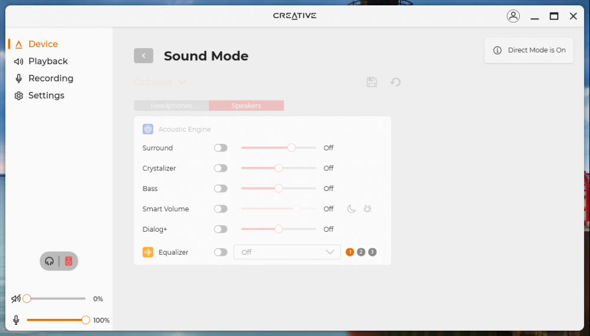Click the Bass level slider

[x=278, y=189]
